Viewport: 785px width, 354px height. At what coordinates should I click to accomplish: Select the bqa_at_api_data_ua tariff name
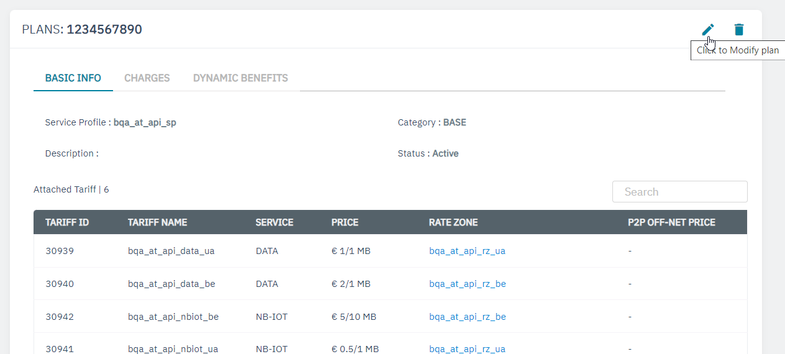click(x=171, y=251)
